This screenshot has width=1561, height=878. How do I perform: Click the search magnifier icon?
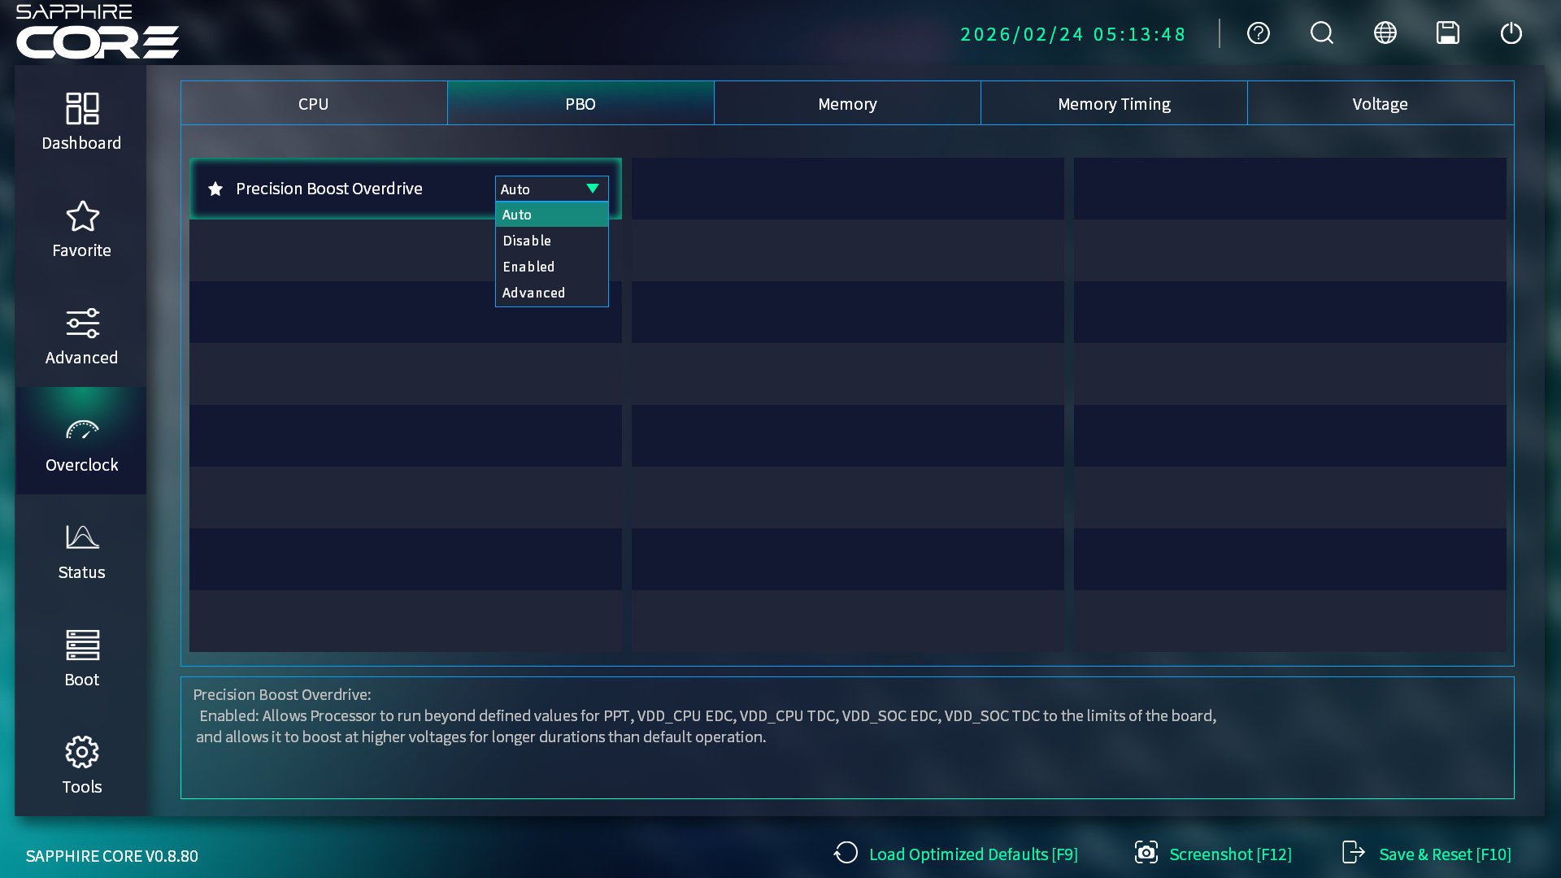pyautogui.click(x=1321, y=33)
